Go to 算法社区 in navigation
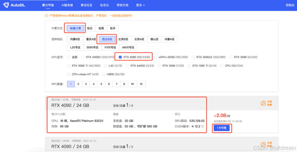This screenshot has height=153, width=297. pyautogui.click(x=86, y=5)
